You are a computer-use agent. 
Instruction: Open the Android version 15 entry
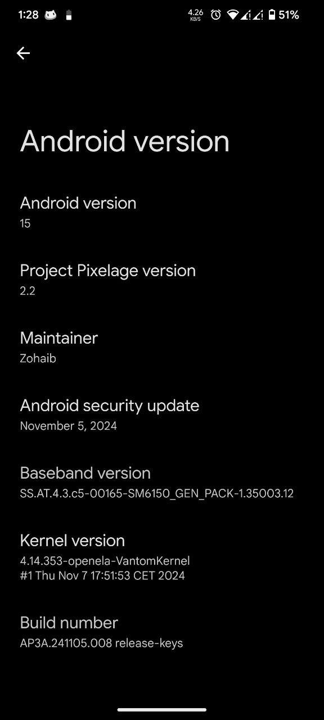coord(162,212)
